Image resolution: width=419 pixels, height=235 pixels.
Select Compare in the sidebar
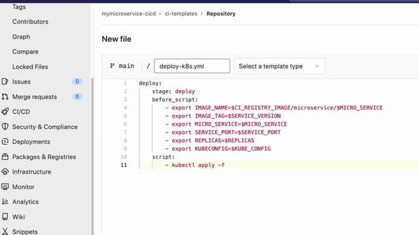(26, 52)
